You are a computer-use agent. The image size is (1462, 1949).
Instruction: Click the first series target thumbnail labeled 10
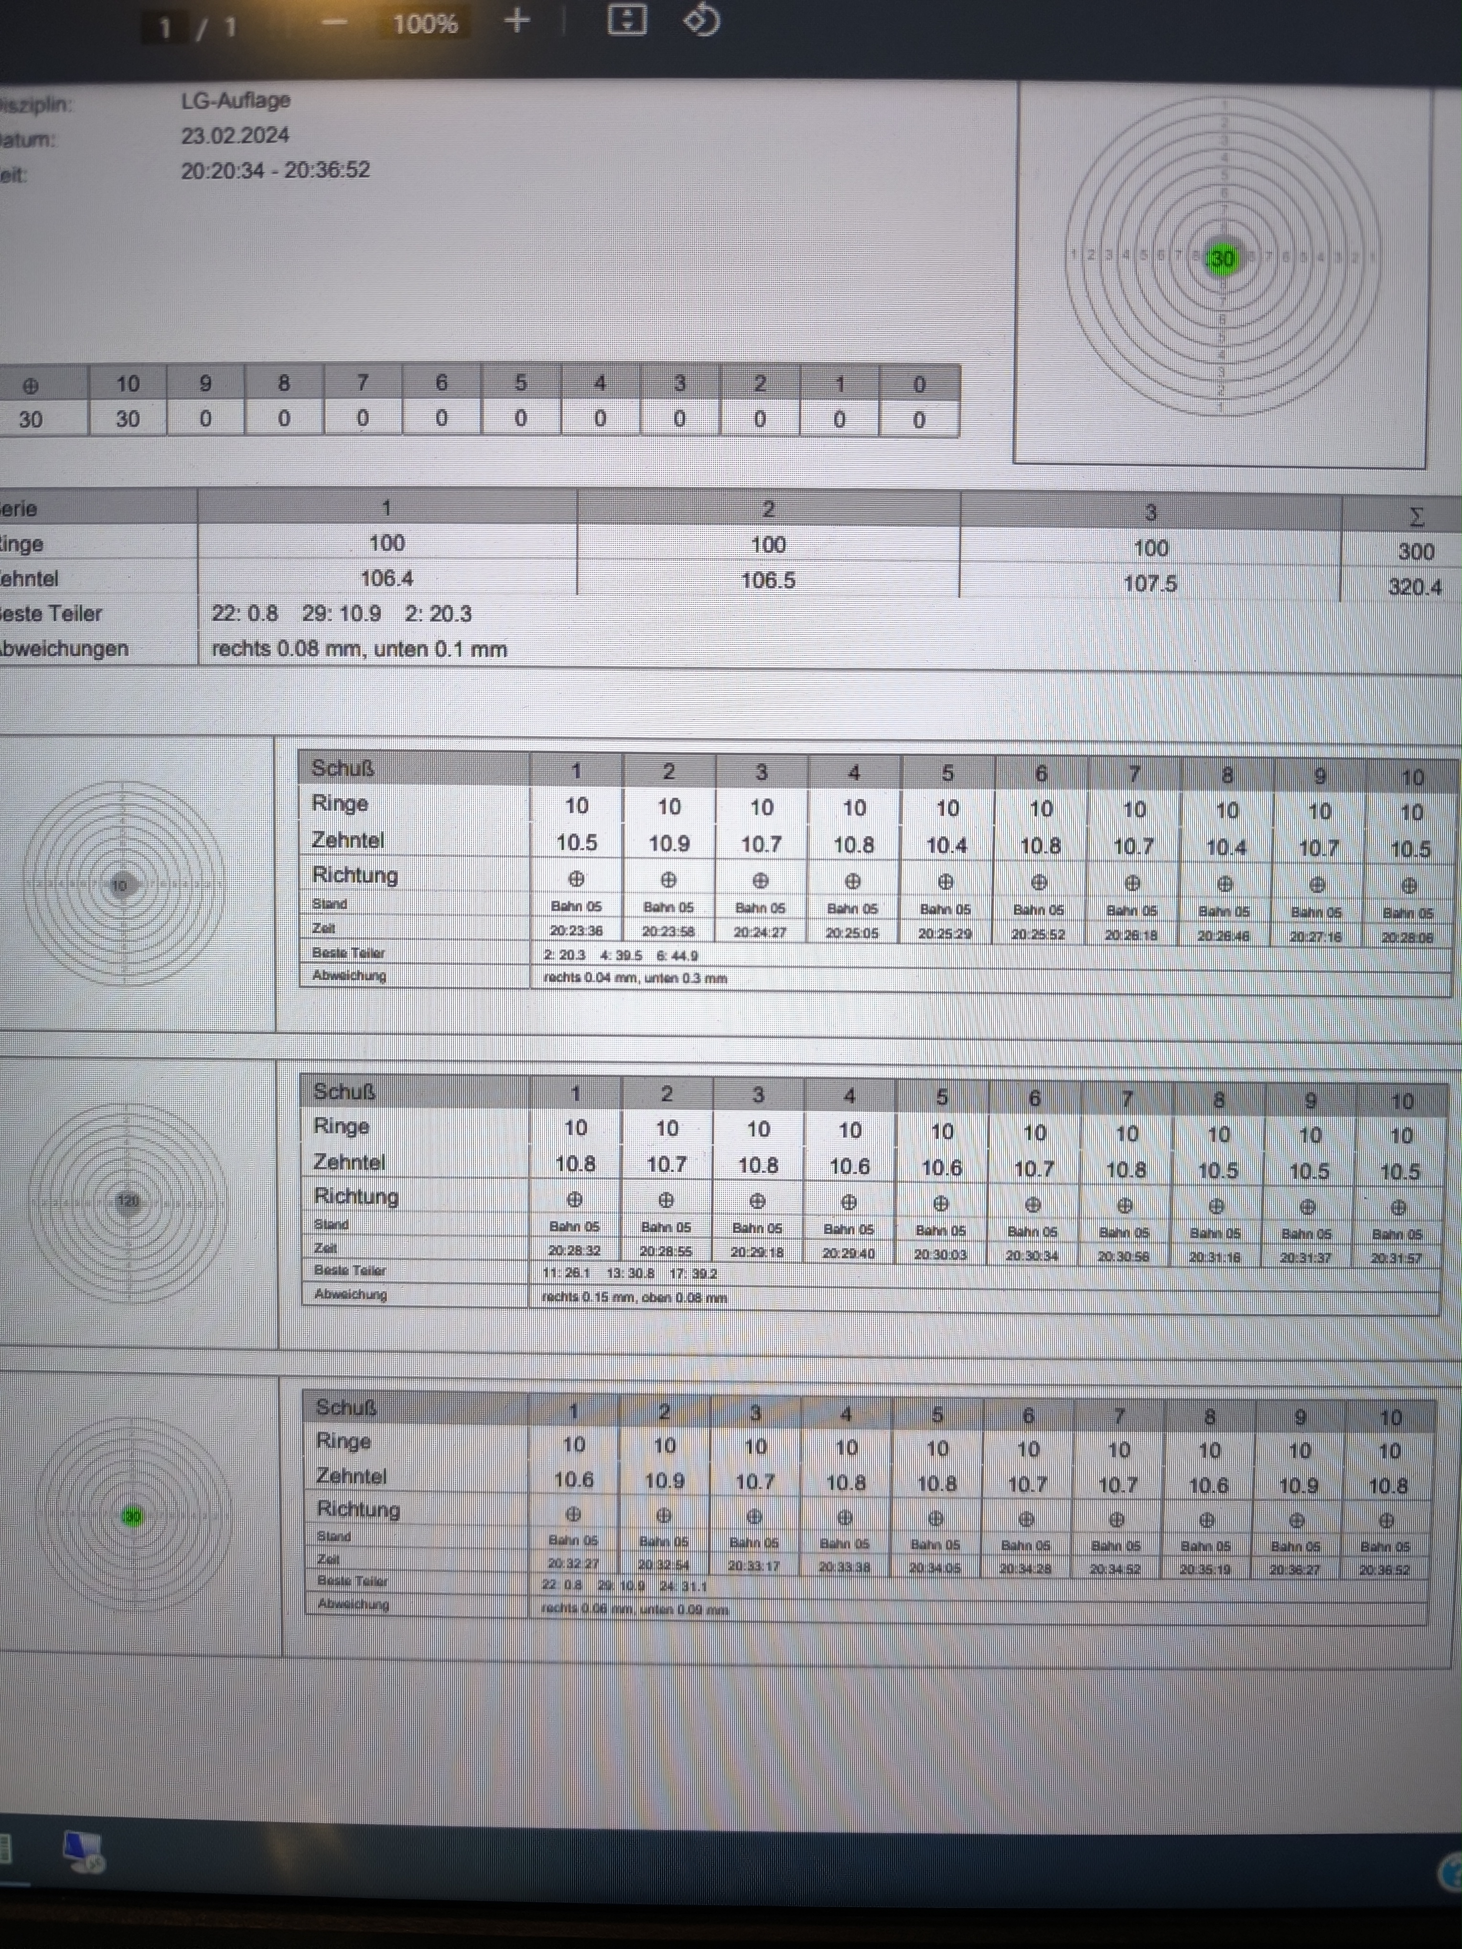coord(122,885)
